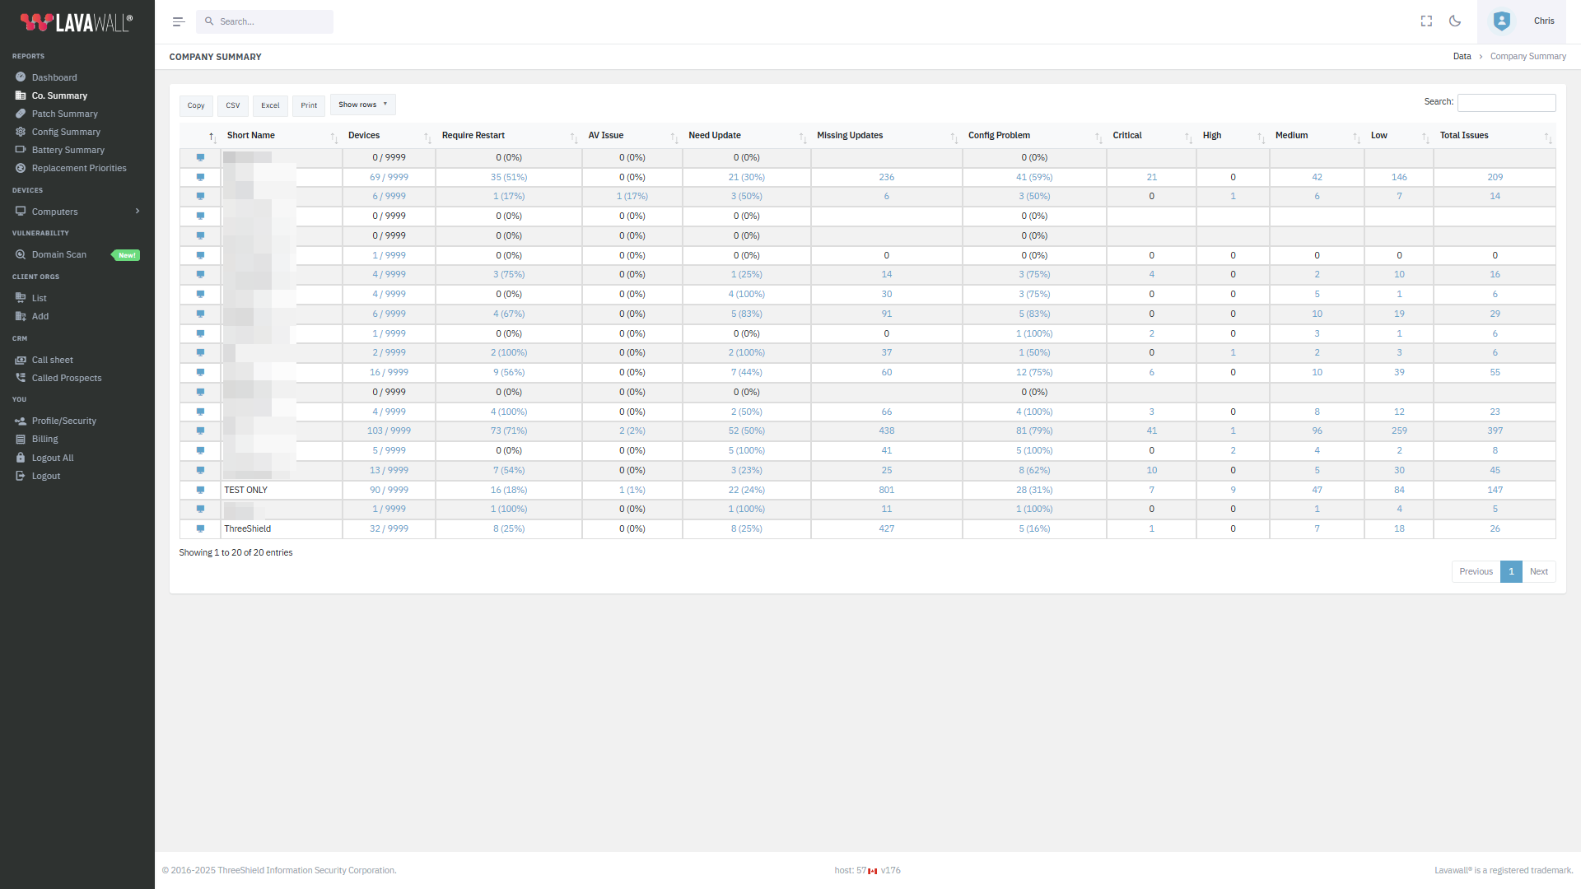
Task: Open TEST ONLY missing updates 801 link
Action: [886, 490]
